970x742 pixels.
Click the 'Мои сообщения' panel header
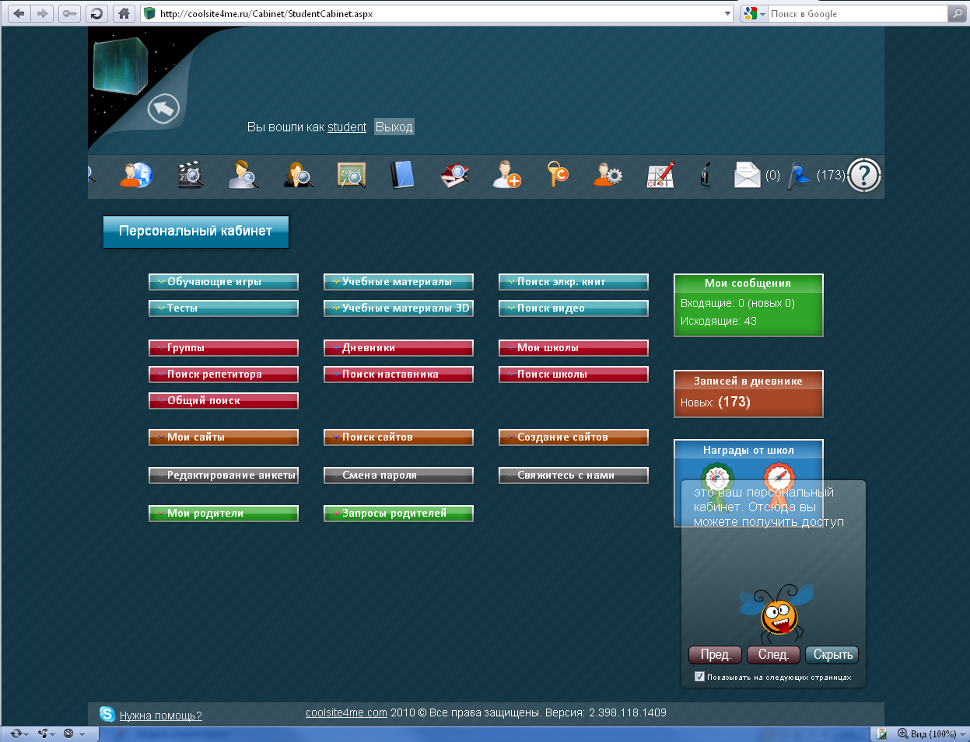[x=748, y=284]
